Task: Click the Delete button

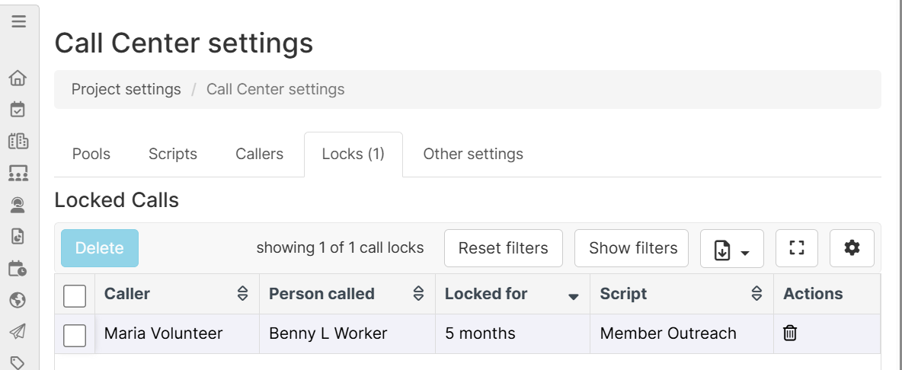Action: 100,248
